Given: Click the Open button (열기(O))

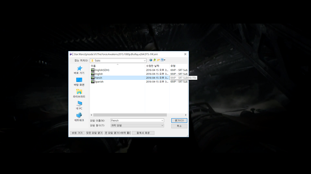Looking at the screenshot, I should pyautogui.click(x=179, y=121).
